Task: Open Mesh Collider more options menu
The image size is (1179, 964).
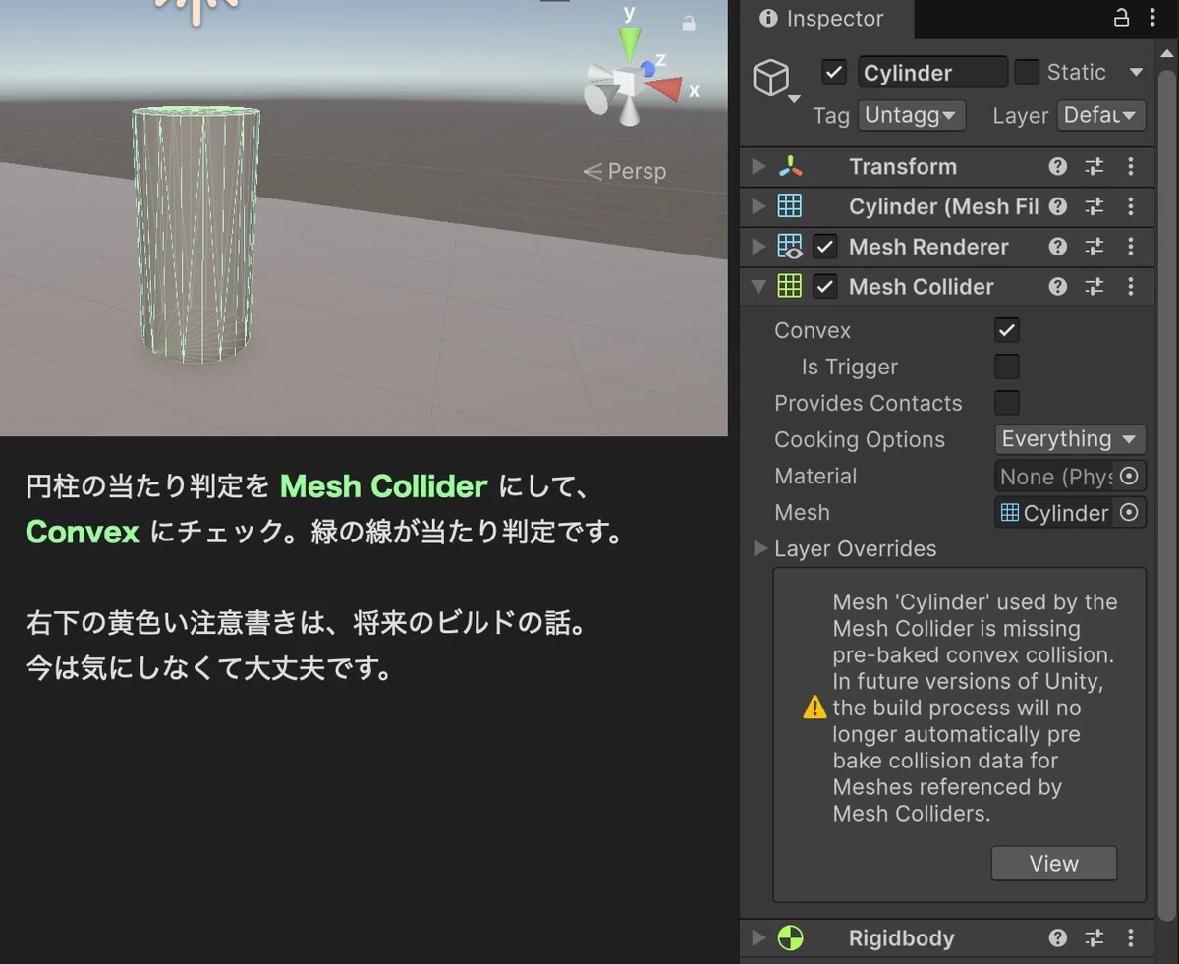Action: coord(1131,287)
